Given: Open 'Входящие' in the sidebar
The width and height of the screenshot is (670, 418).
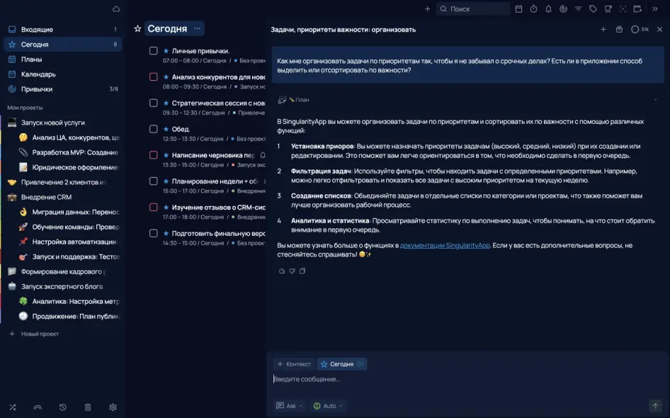Looking at the screenshot, I should (37, 30).
